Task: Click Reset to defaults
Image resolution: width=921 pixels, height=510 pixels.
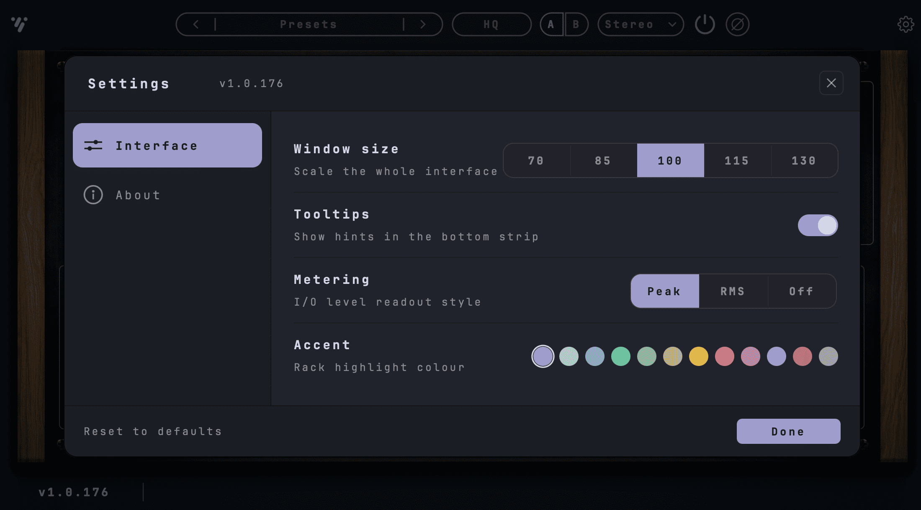Action: (x=153, y=431)
